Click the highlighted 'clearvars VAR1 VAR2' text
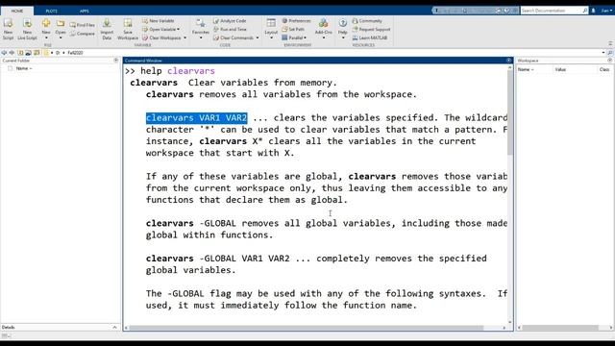Image resolution: width=615 pixels, height=346 pixels. 196,117
